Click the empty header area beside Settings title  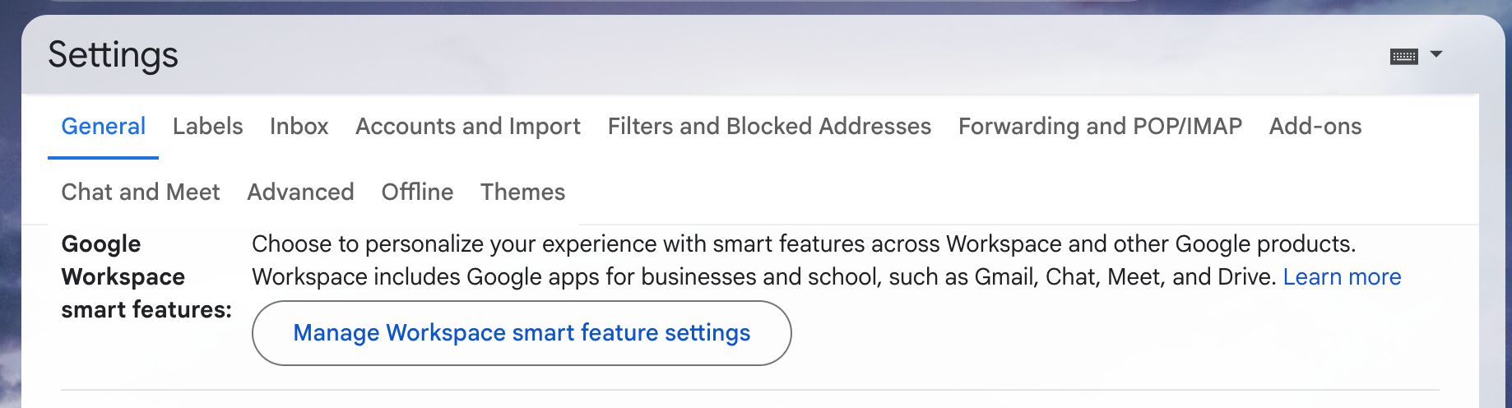point(740,55)
